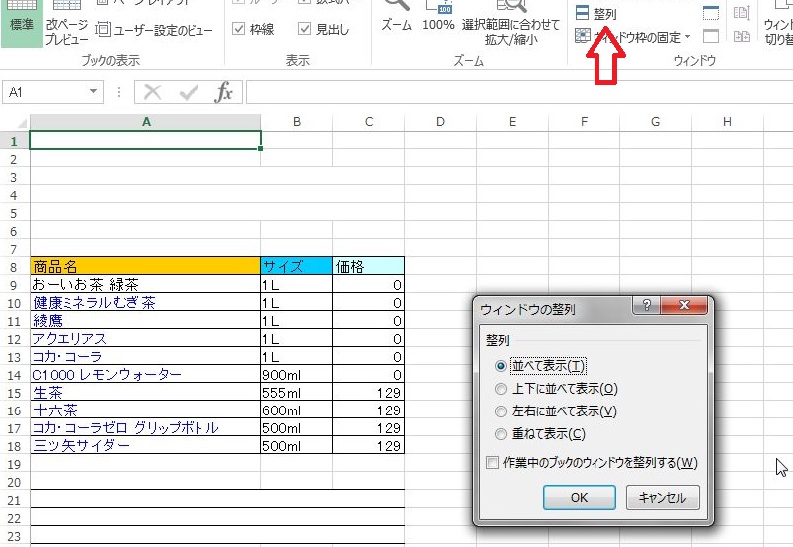Click cell おーいお茶 緑茶
The image size is (793, 547).
(x=146, y=284)
